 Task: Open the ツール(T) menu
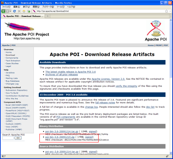click(x=61, y=7)
